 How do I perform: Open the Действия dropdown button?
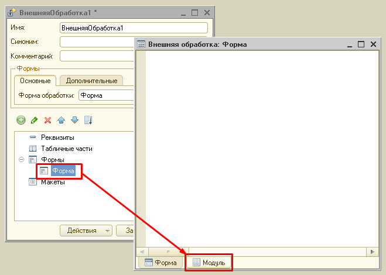[x=86, y=231]
